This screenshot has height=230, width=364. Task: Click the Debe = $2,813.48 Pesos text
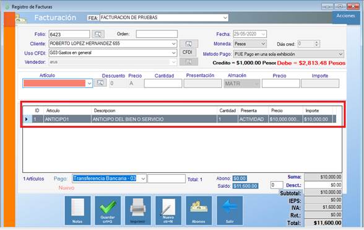pos(311,63)
